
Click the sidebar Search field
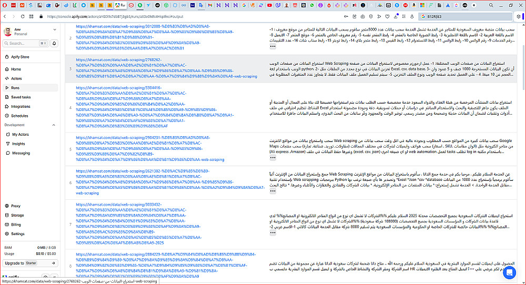(25, 43)
